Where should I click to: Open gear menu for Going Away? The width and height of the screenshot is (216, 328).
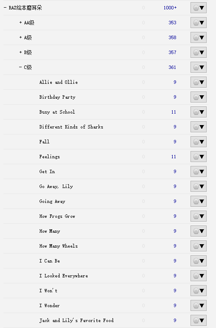click(x=199, y=202)
